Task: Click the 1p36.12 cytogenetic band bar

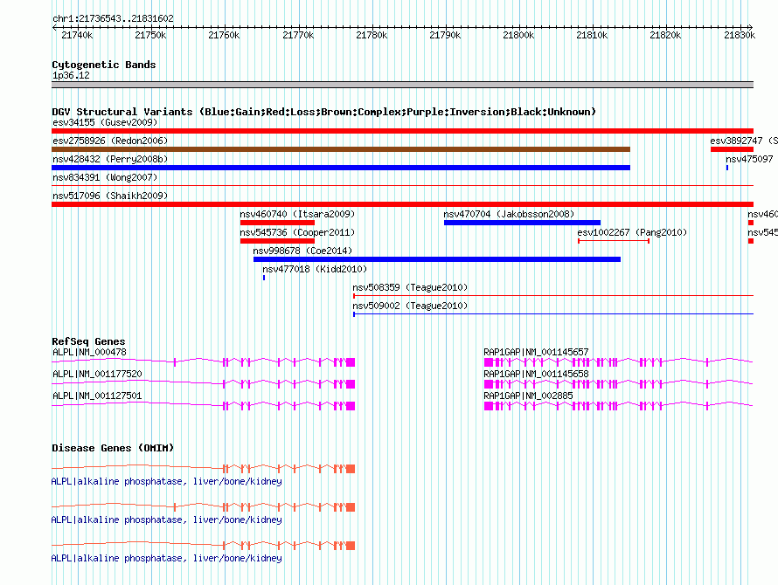Action: tap(402, 85)
